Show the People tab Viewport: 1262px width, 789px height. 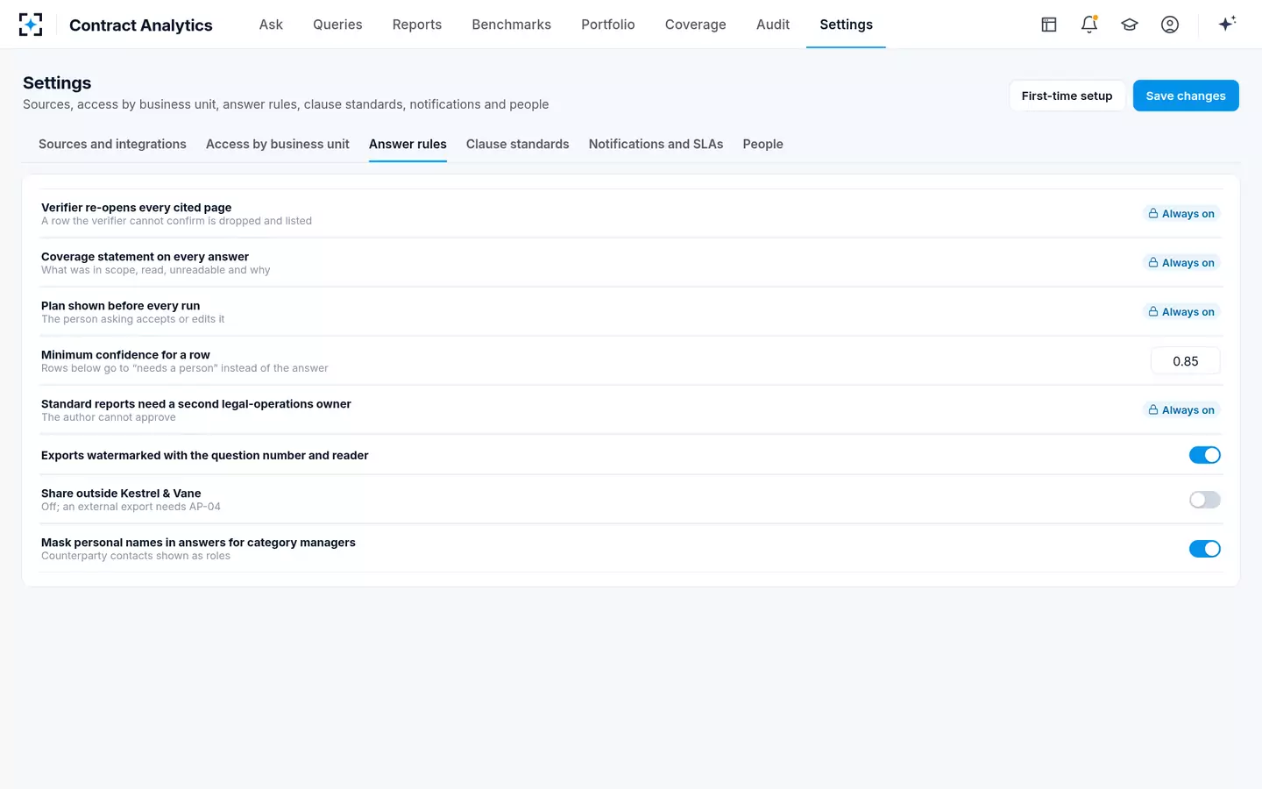coord(763,145)
